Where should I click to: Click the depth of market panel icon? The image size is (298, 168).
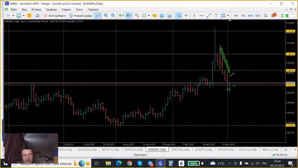pyautogui.click(x=162, y=15)
